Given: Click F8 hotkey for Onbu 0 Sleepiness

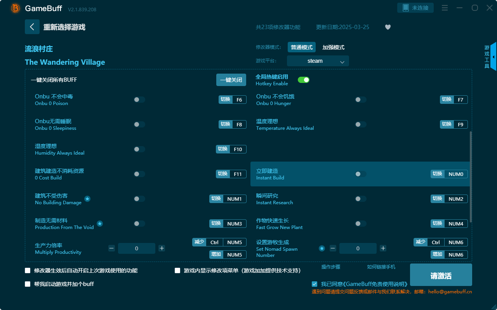Looking at the screenshot, I should 233,124.
